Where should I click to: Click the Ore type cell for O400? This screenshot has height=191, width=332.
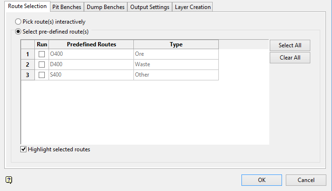176,54
